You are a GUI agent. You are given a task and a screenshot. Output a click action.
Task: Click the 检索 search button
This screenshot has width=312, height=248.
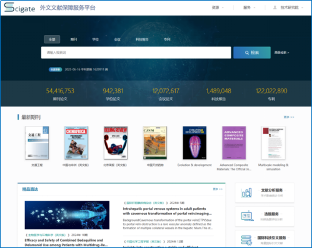[x=252, y=53]
